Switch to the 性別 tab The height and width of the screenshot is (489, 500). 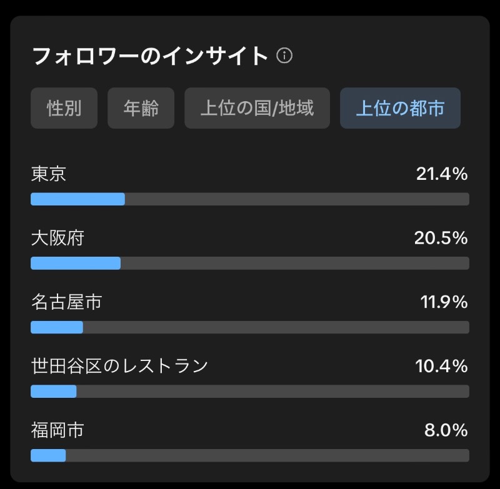click(x=64, y=108)
